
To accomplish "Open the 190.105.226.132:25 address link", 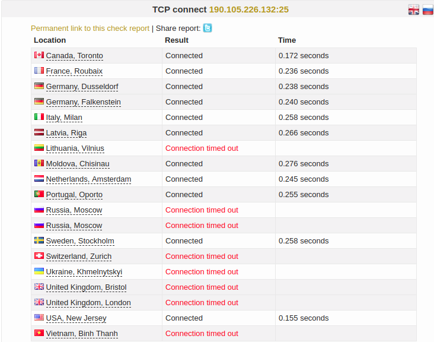I will [x=249, y=9].
